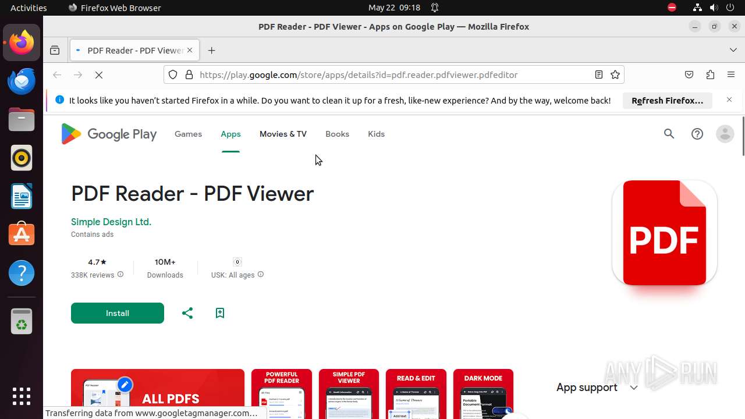Image resolution: width=745 pixels, height=419 pixels.
Task: Show USK content rating info
Action: pyautogui.click(x=261, y=275)
